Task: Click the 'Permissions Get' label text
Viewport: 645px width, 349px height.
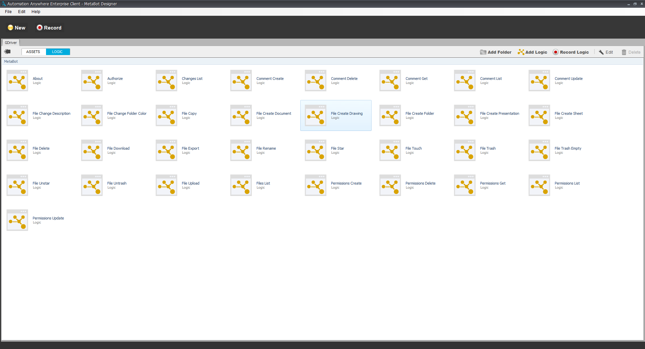Action: (x=493, y=183)
